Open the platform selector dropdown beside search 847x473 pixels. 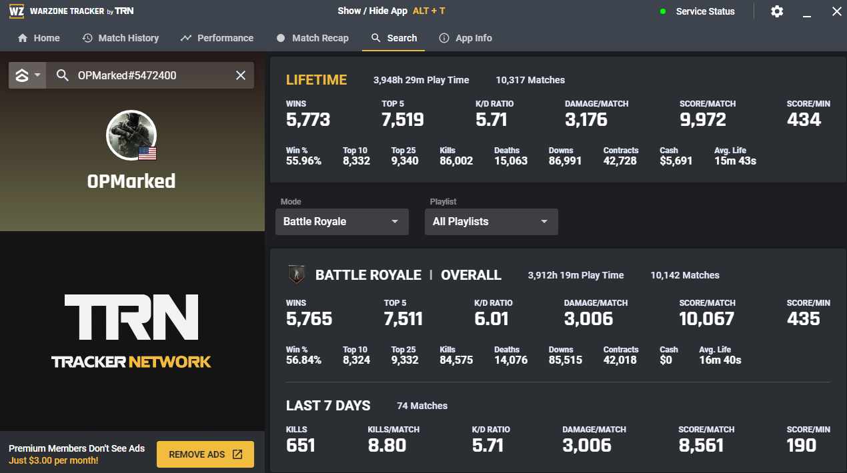(x=27, y=75)
